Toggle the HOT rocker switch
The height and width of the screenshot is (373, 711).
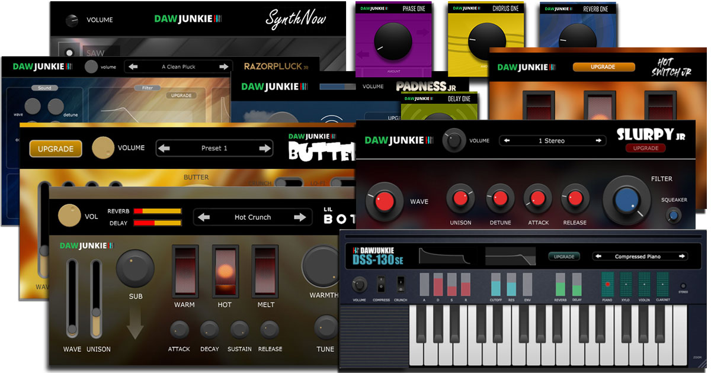coord(225,271)
